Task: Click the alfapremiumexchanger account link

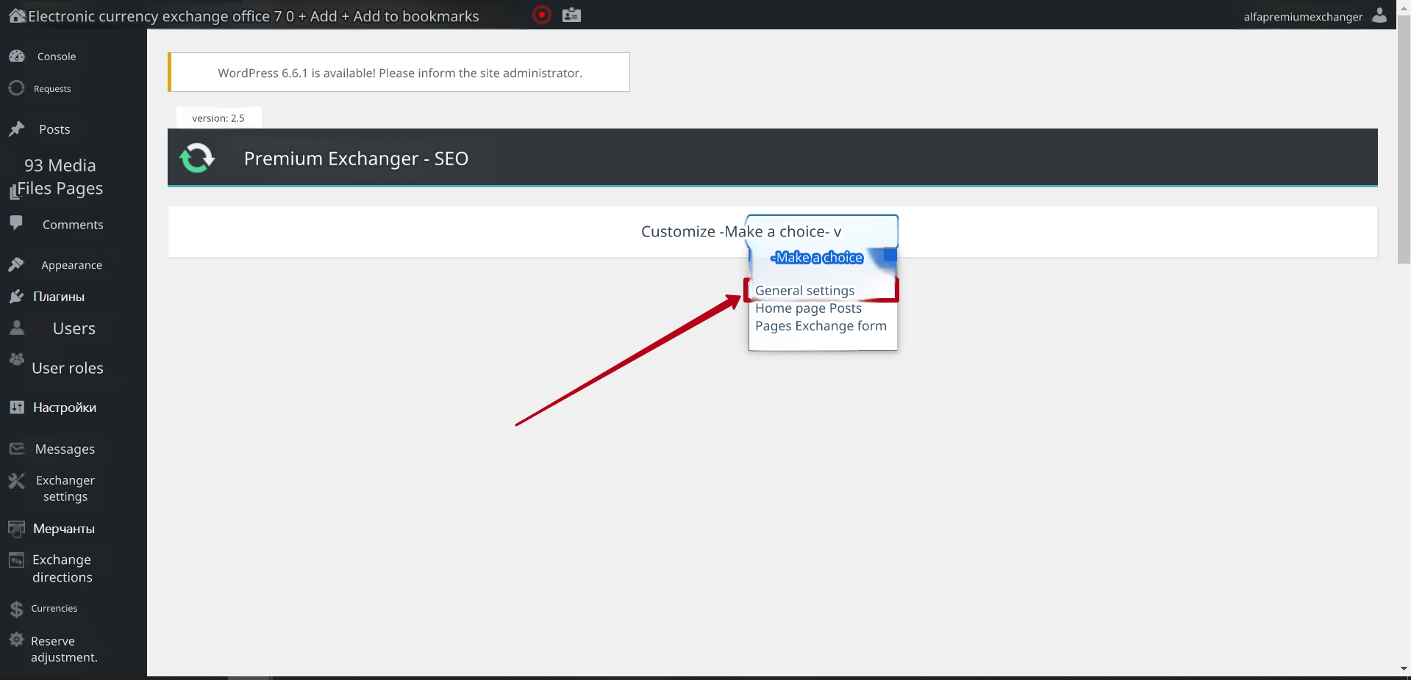Action: tap(1302, 17)
